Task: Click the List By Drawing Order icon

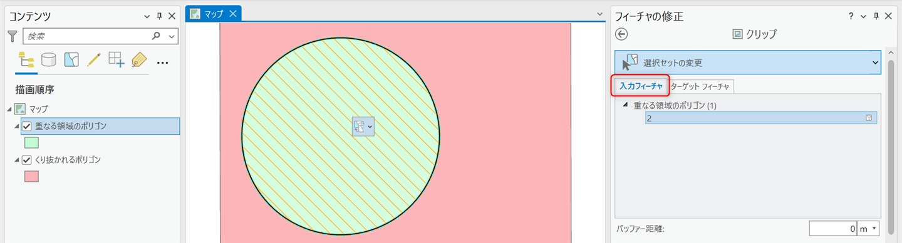Action: [x=27, y=59]
